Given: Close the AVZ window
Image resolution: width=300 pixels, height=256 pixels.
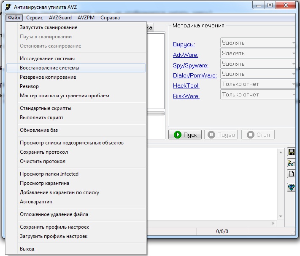Looking at the screenshot, I should click(286, 5).
